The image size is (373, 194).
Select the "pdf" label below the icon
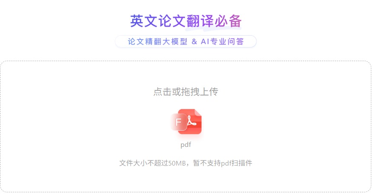click(186, 145)
